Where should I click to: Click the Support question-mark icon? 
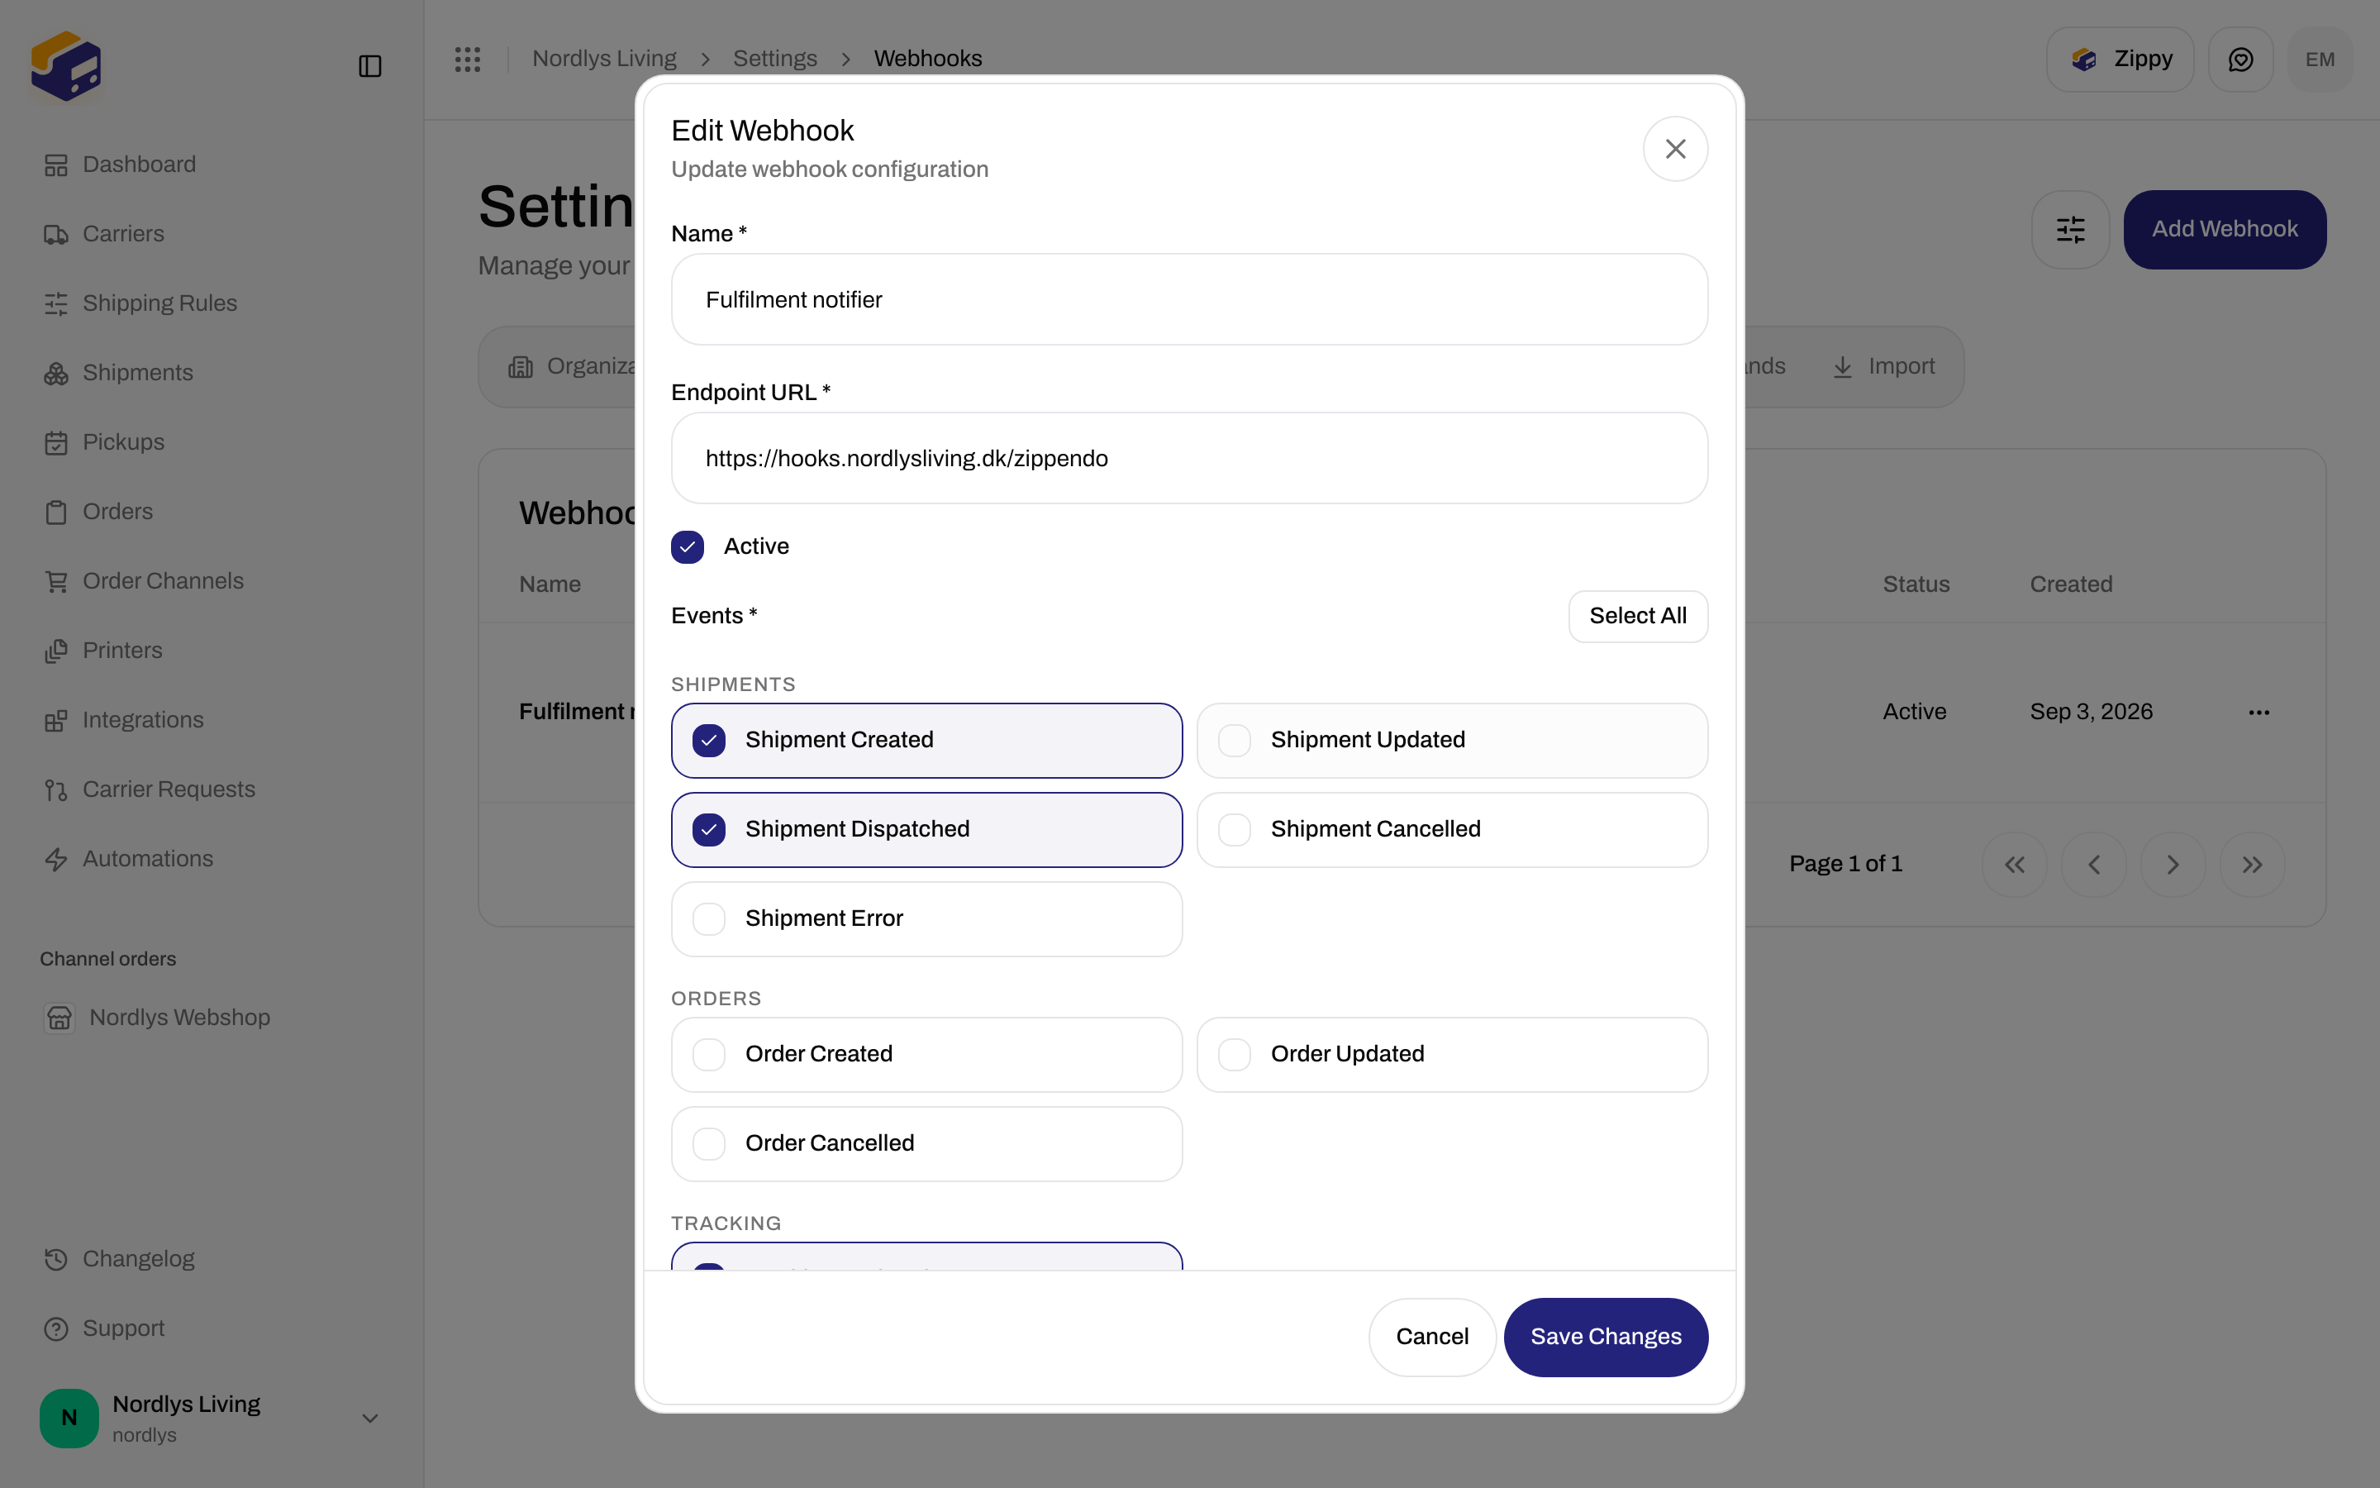pyautogui.click(x=56, y=1328)
